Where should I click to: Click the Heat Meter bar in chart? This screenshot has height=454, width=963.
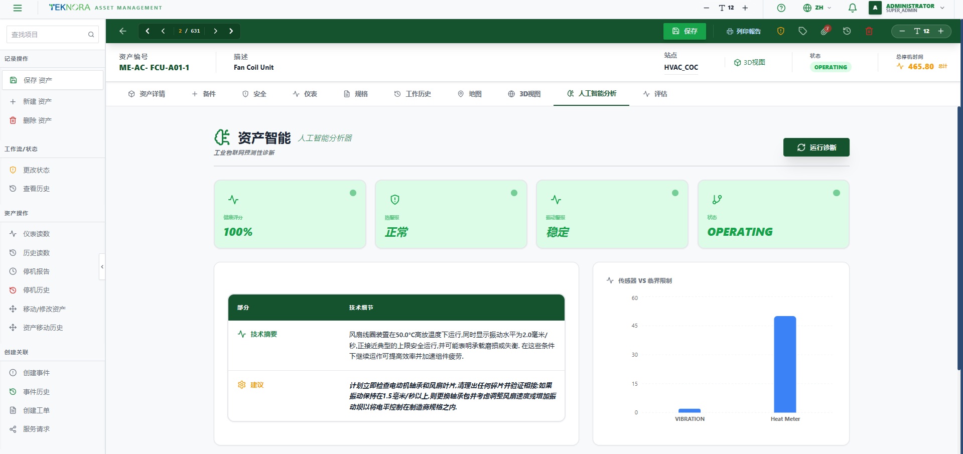pyautogui.click(x=785, y=364)
